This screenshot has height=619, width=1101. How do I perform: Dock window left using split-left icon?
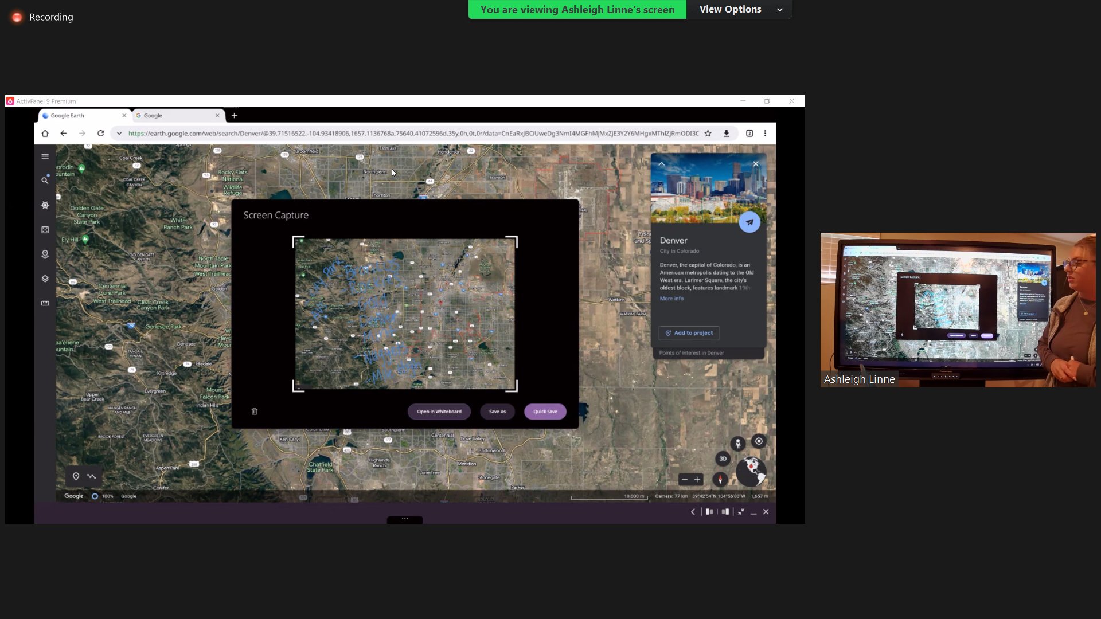(709, 512)
